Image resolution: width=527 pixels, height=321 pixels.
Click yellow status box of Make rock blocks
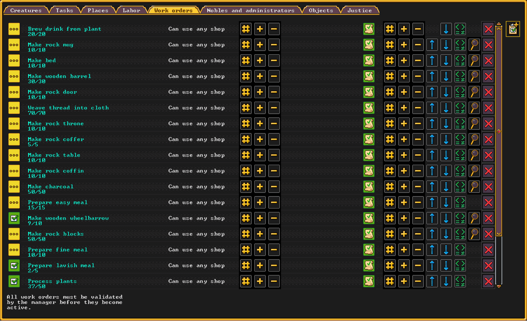coord(14,234)
